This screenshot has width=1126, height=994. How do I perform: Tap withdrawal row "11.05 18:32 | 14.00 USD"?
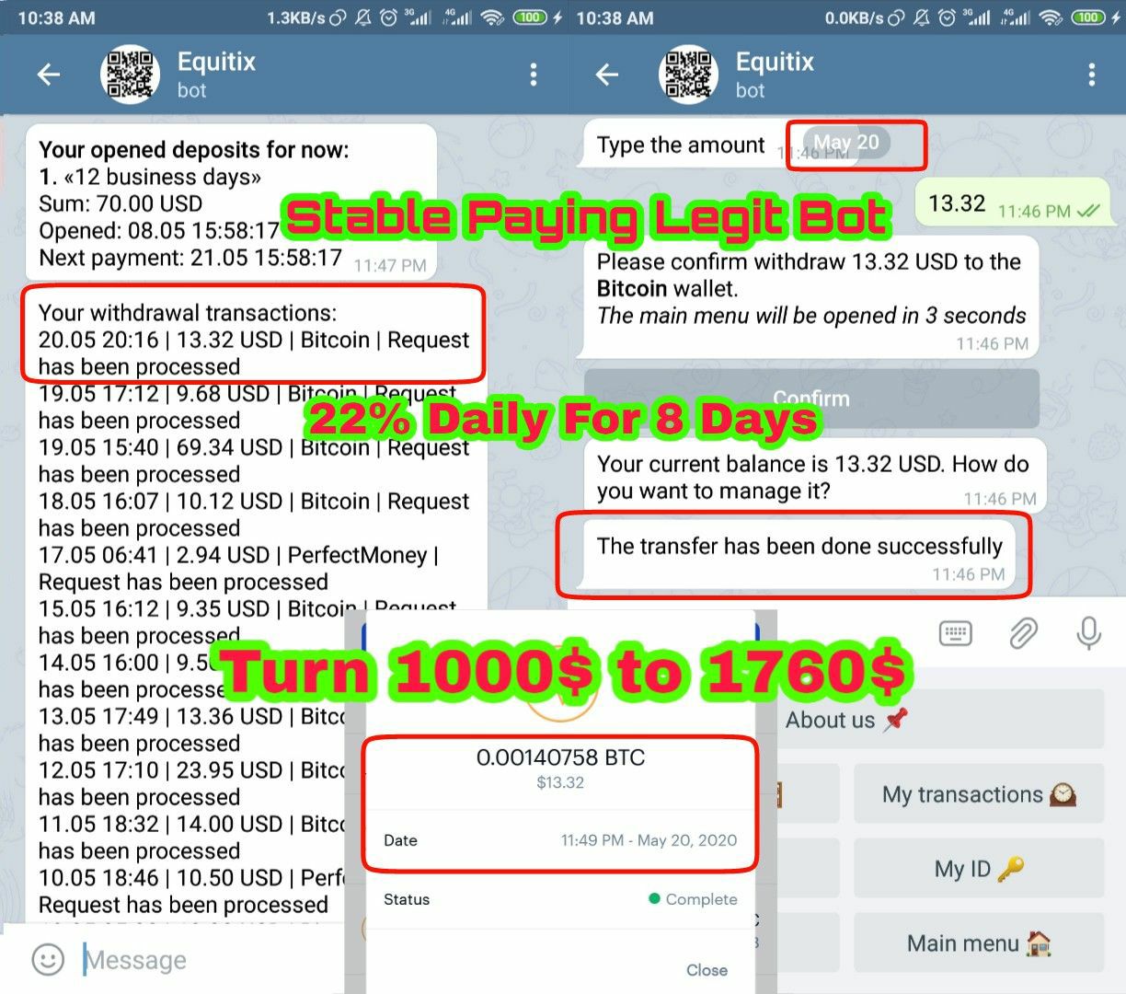[x=191, y=838]
